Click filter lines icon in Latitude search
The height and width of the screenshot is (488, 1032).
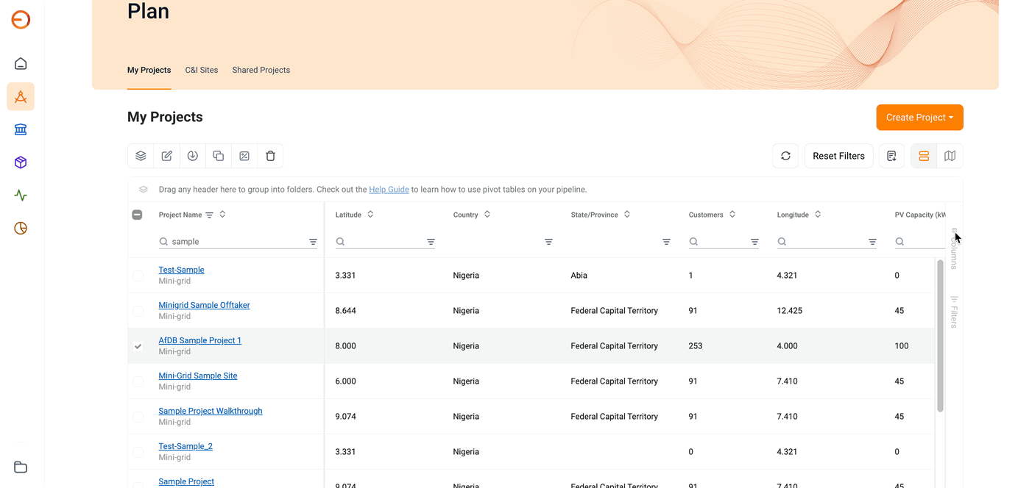click(x=431, y=242)
